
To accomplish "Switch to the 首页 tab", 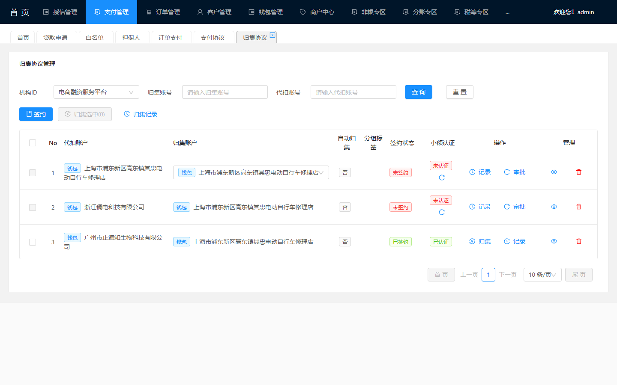I will [23, 37].
